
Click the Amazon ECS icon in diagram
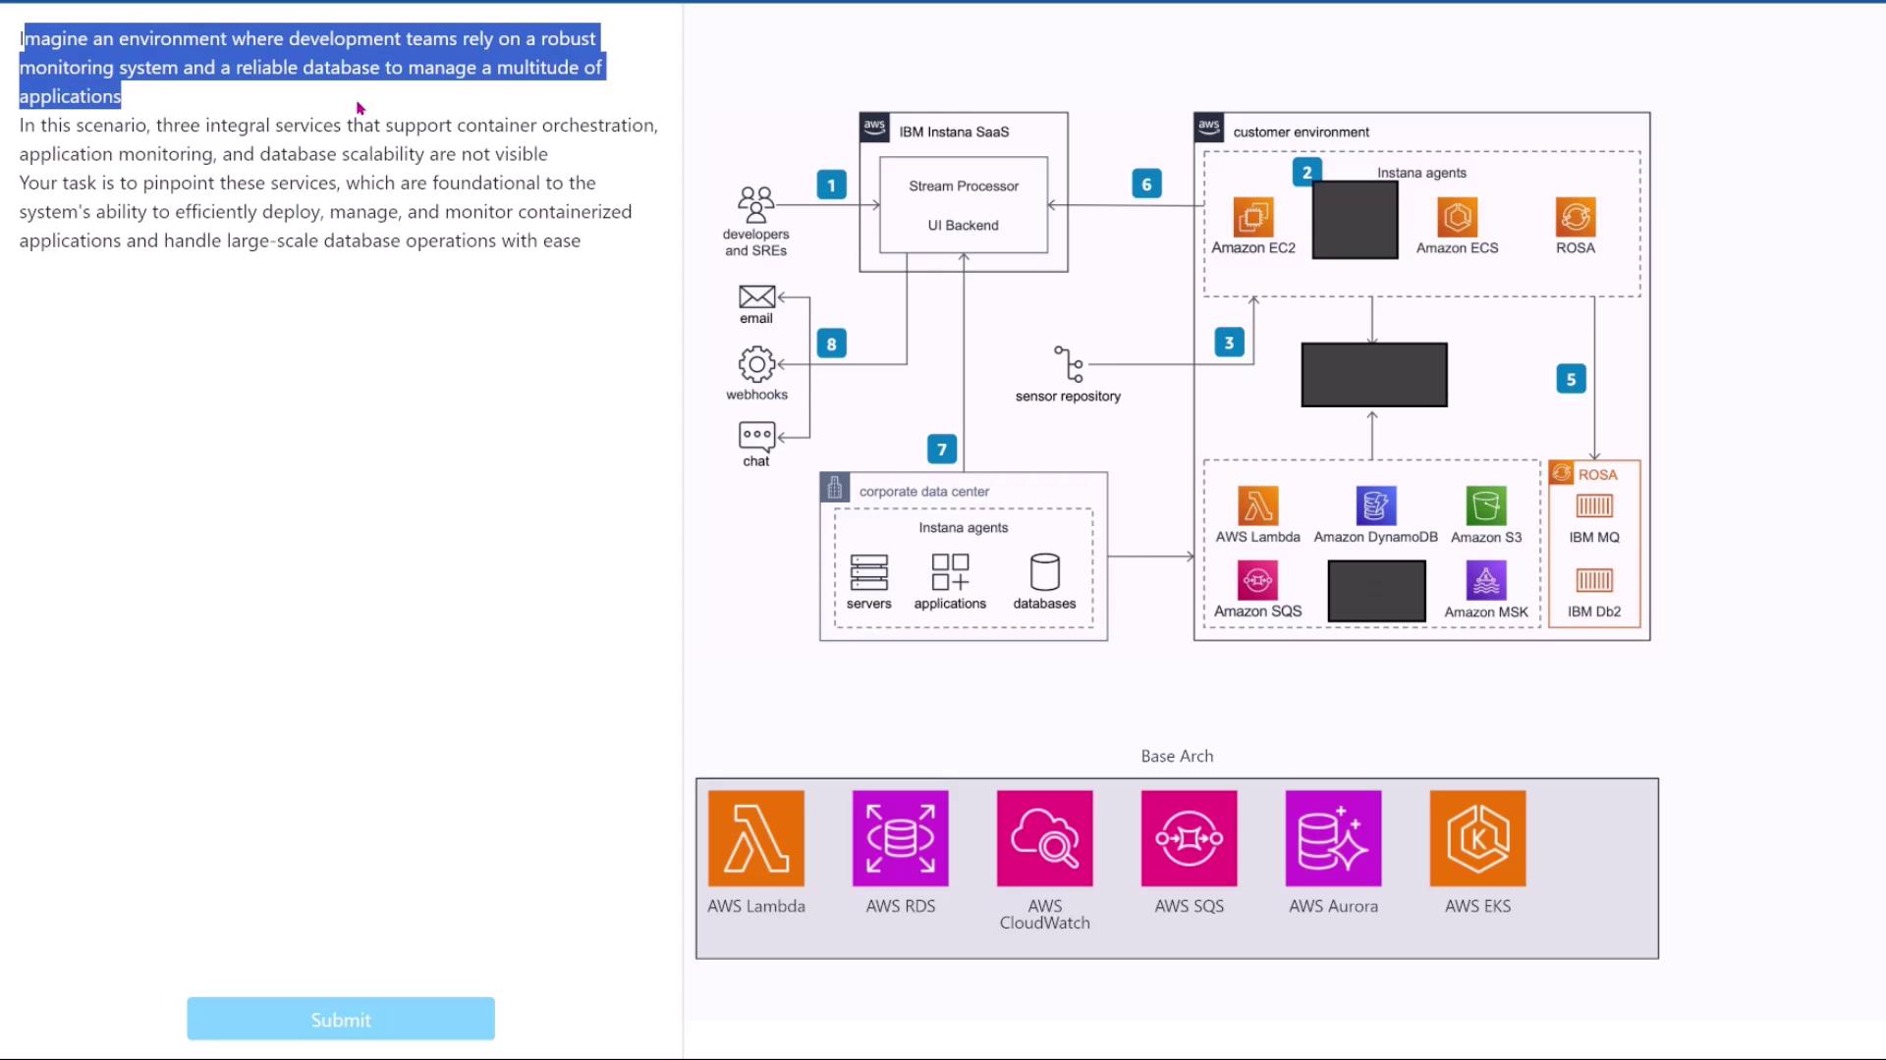[1457, 217]
